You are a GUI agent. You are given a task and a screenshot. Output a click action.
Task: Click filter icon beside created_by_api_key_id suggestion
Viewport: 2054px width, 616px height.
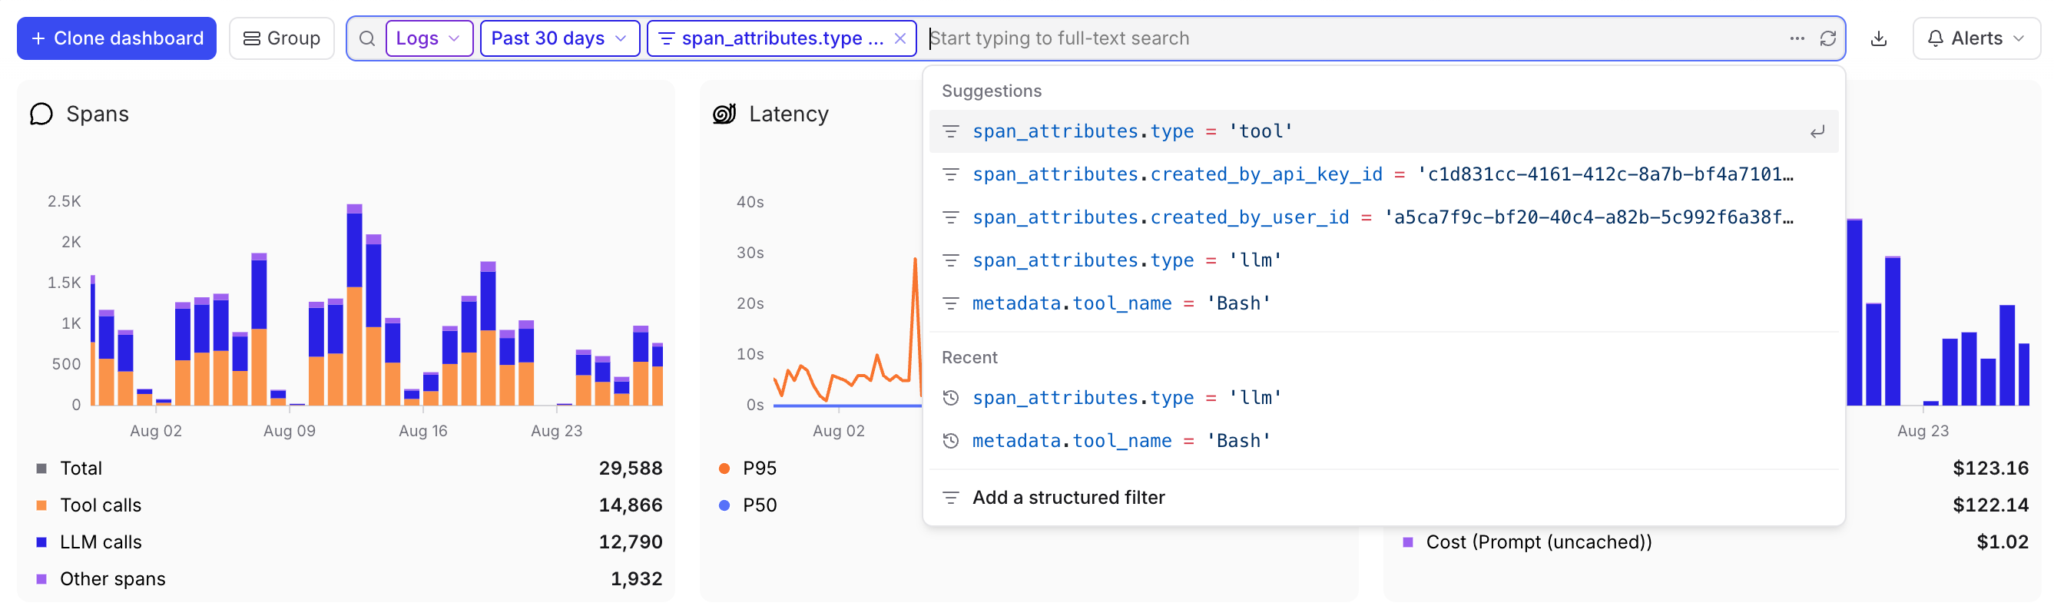950,174
